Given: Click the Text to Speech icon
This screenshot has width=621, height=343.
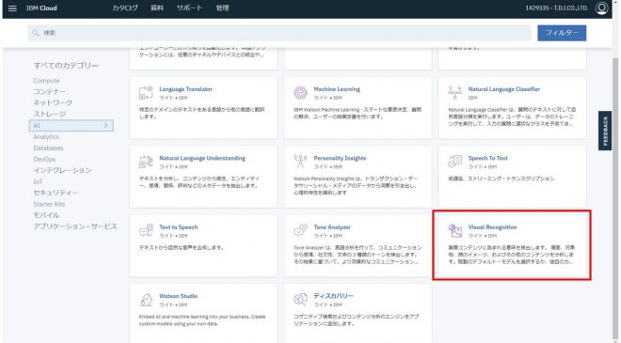Looking at the screenshot, I should pyautogui.click(x=146, y=230).
